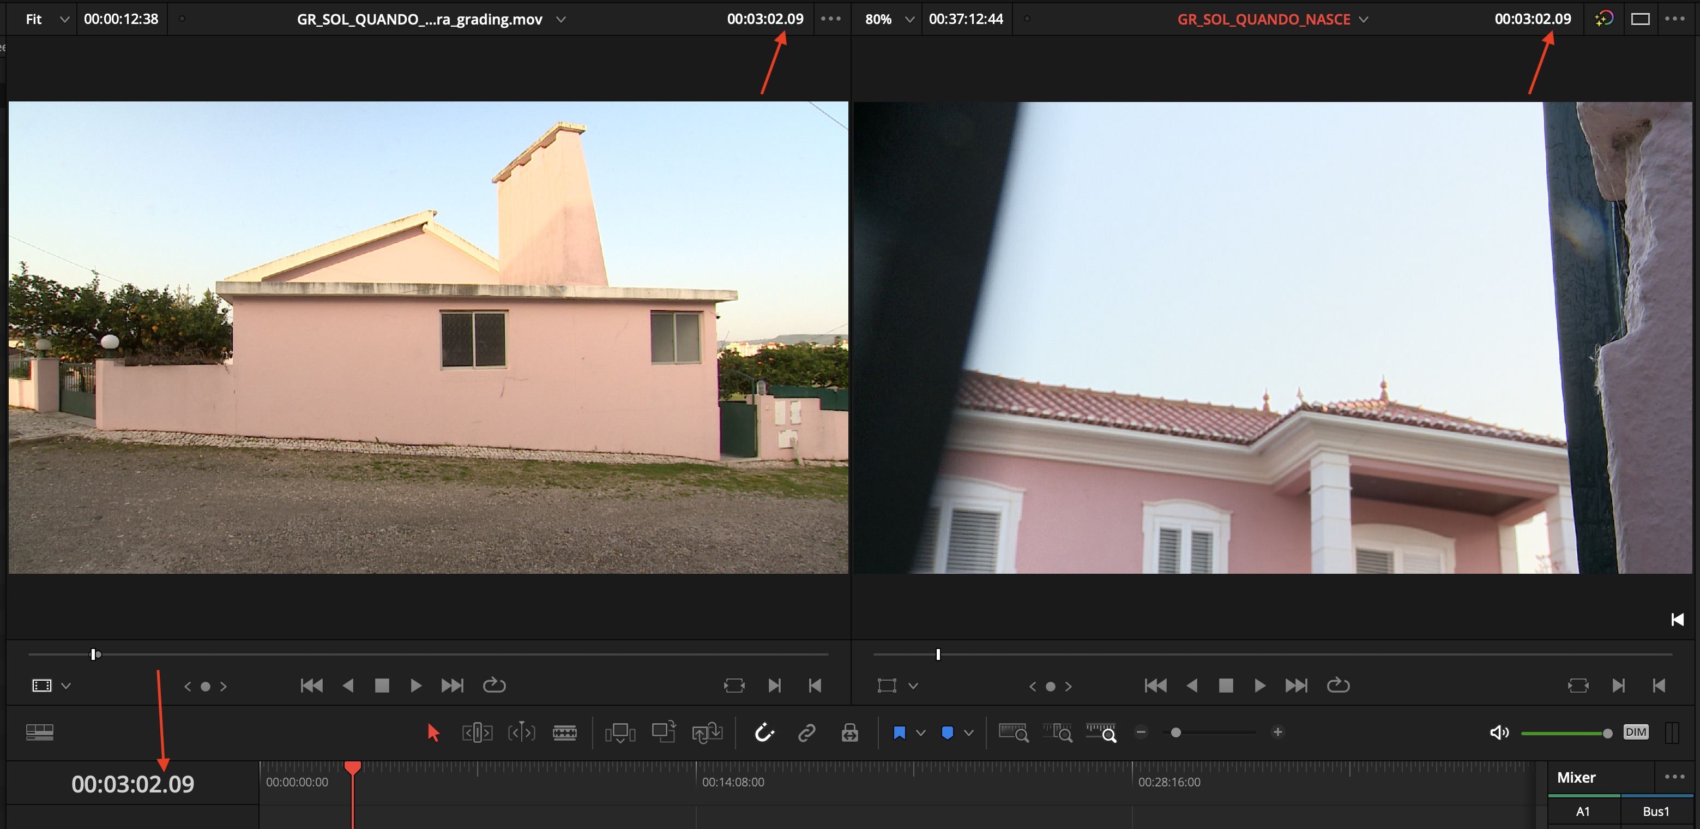Click the source viewer jog scrubber handle
Image resolution: width=1700 pixels, height=829 pixels.
(x=95, y=654)
